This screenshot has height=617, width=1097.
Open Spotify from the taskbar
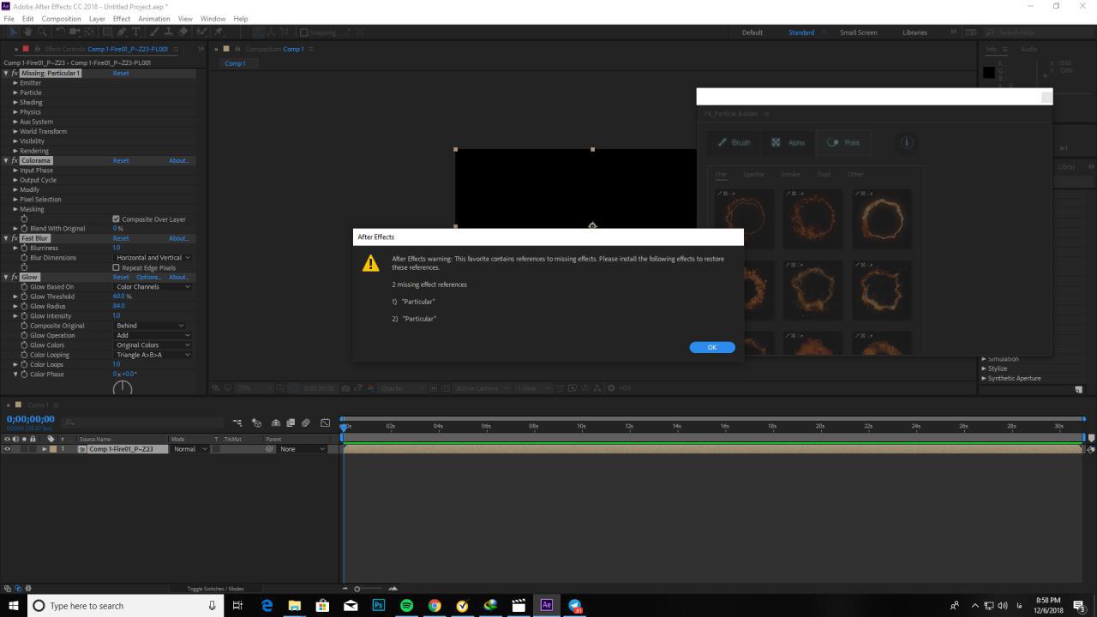pyautogui.click(x=406, y=605)
